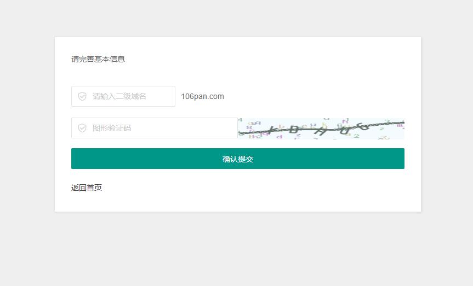Click the dark letter U in captcha
Viewport: 473px width, 286px height.
(344, 129)
